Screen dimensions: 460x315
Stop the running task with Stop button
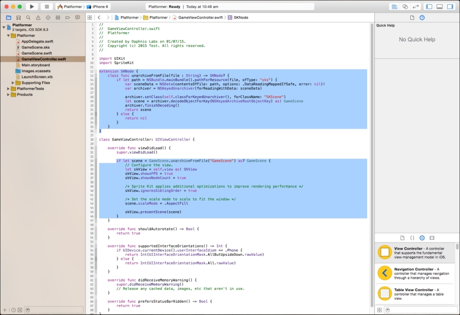(46, 6)
